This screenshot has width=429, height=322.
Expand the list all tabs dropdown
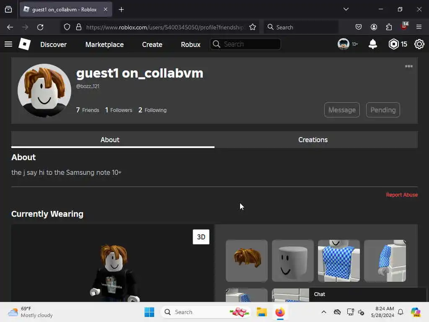[346, 9]
